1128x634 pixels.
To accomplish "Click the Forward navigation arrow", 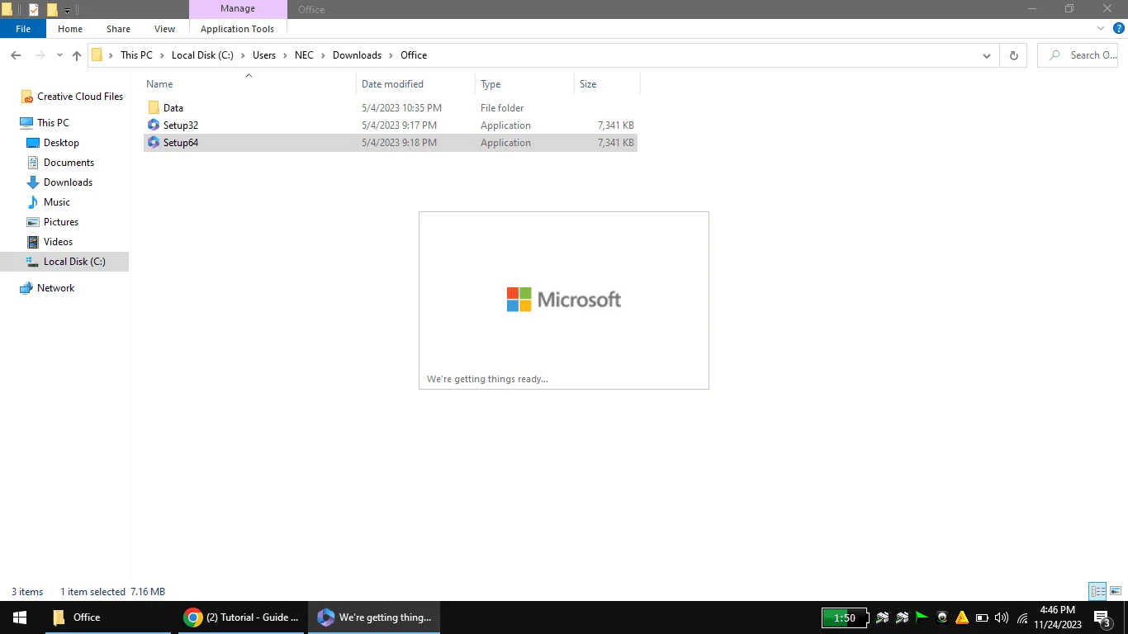I will click(40, 55).
